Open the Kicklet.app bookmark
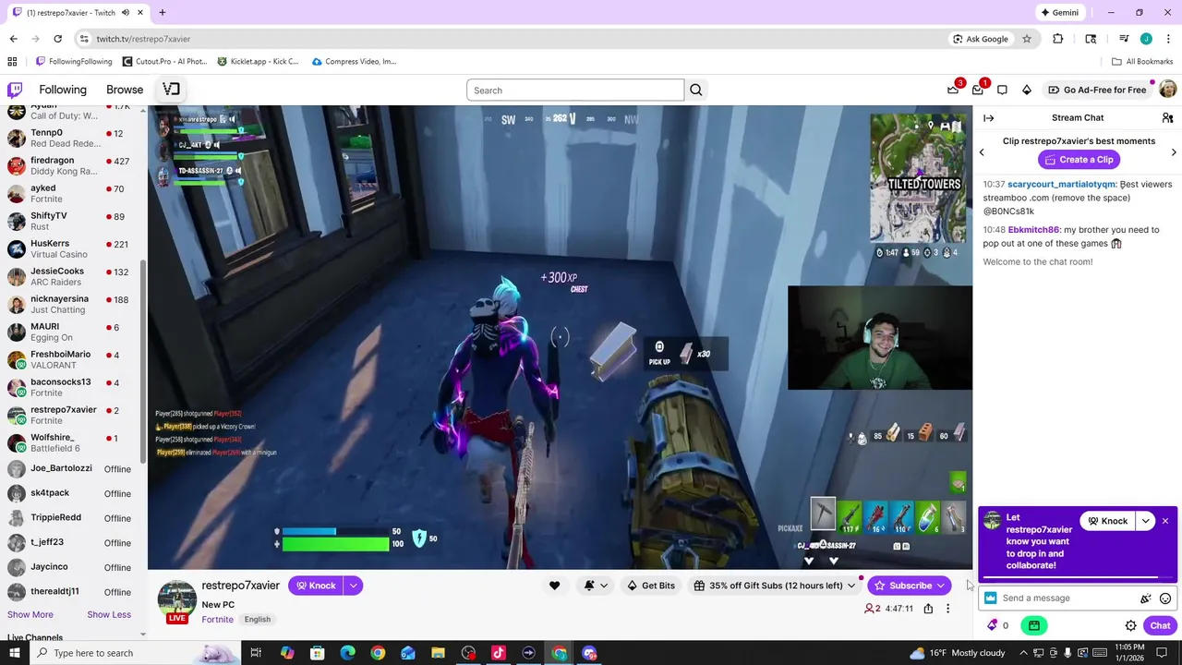 coord(258,62)
